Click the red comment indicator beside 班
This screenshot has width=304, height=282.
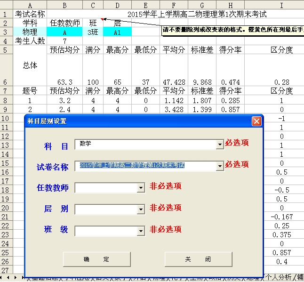point(102,19)
